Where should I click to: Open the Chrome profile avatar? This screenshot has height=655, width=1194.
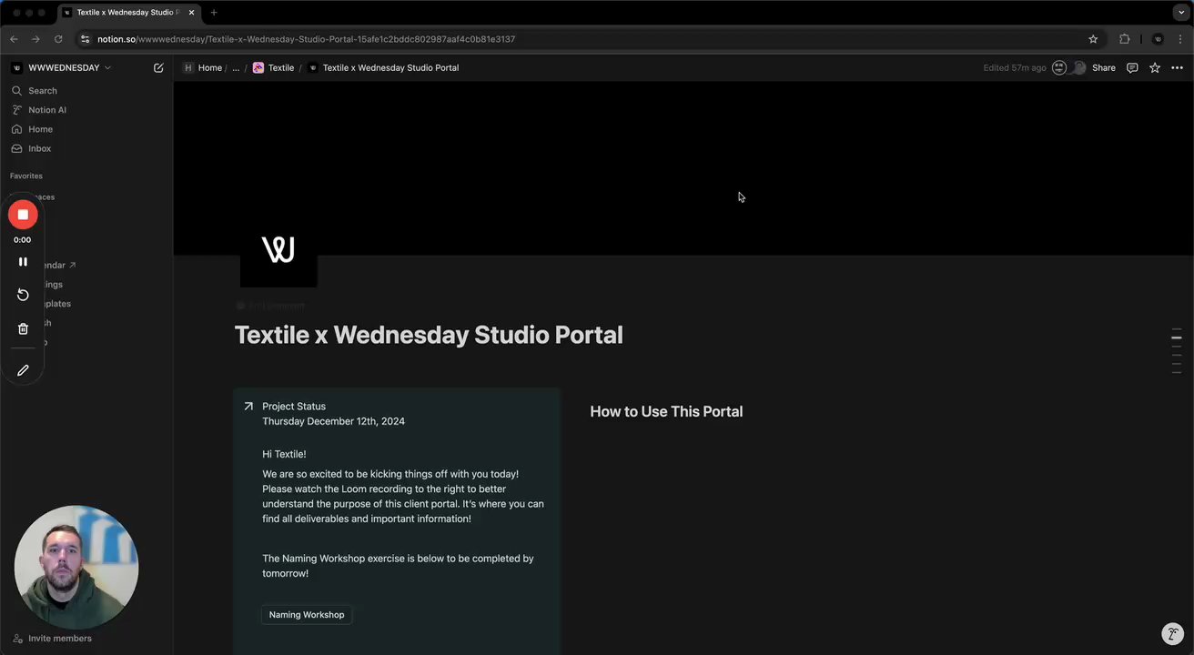pyautogui.click(x=1158, y=39)
